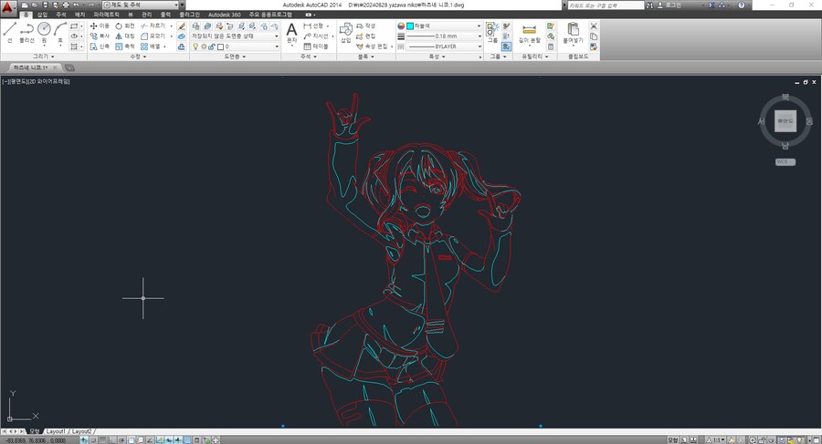
Task: Open the WCS dropdown under the ViewCube
Action: pos(785,161)
